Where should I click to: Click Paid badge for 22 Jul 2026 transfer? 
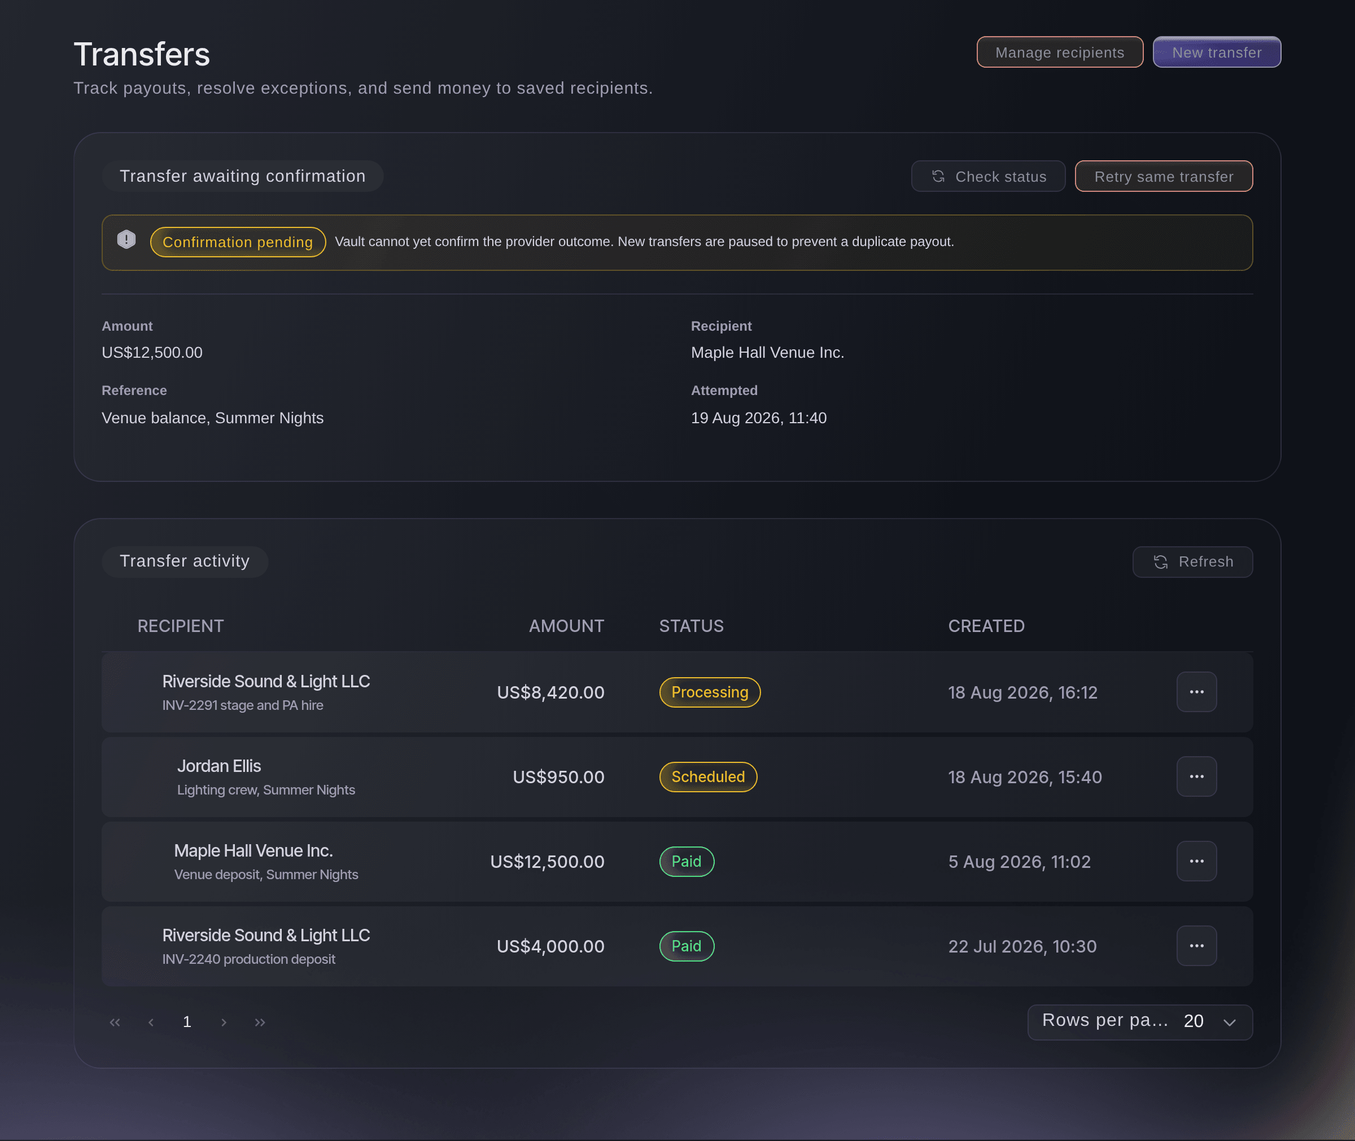687,946
